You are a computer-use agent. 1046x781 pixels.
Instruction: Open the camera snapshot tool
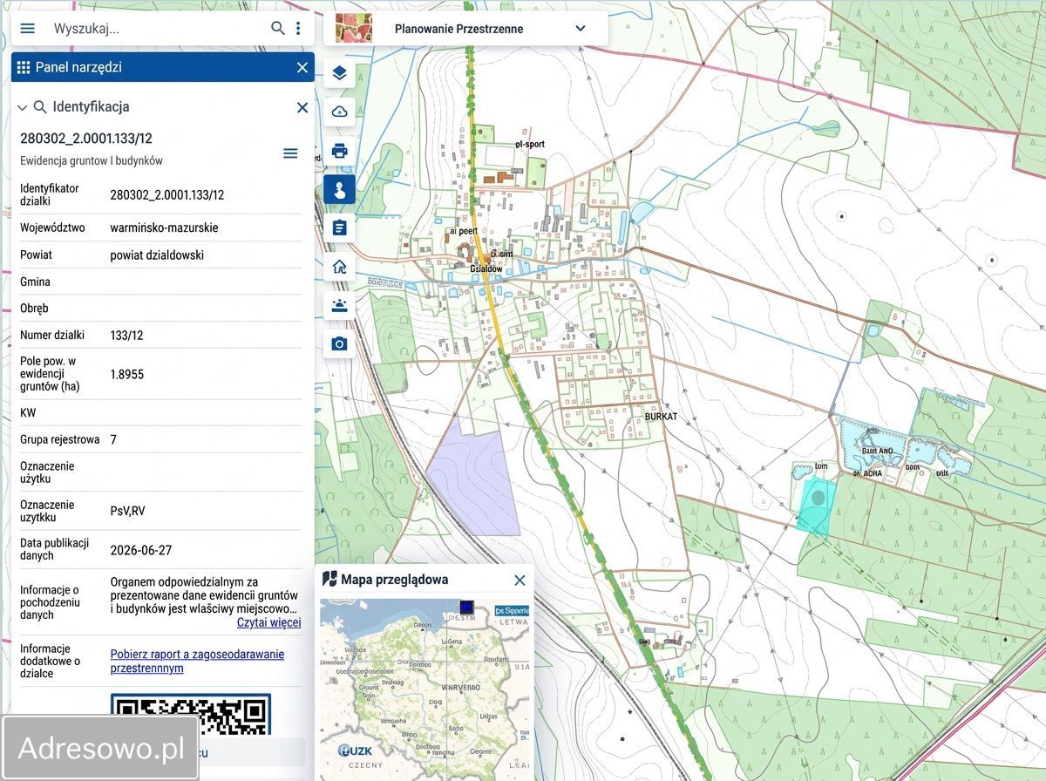pos(339,343)
